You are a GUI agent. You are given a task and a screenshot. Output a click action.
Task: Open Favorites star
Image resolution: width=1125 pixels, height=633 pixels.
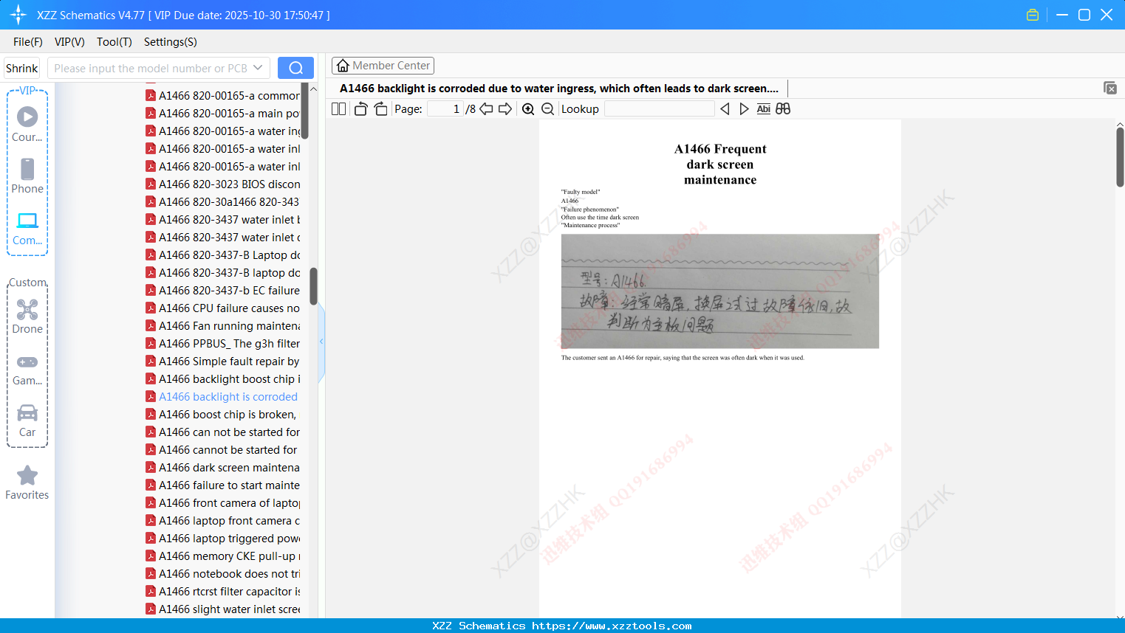[27, 482]
